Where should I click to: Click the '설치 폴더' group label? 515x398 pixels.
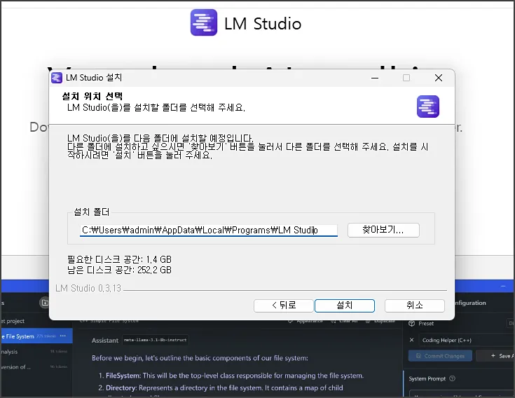pos(92,212)
